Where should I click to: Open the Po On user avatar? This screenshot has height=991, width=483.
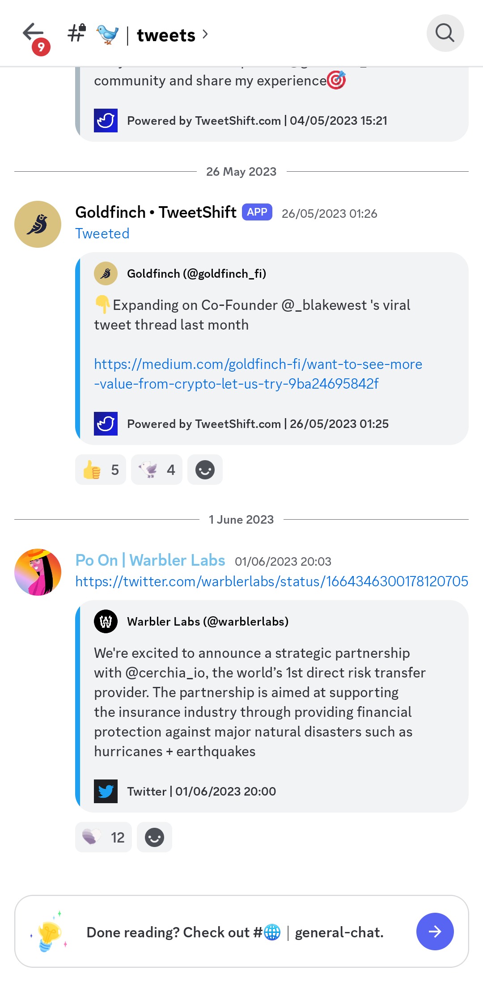pos(38,572)
